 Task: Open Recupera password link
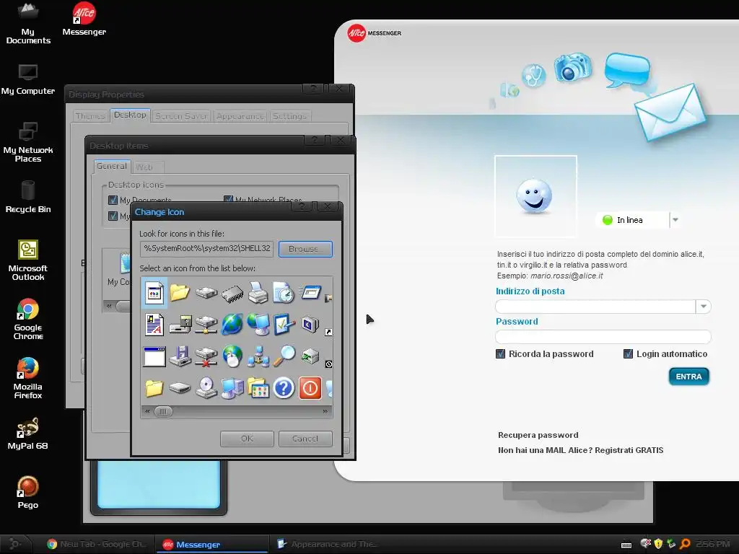point(538,435)
